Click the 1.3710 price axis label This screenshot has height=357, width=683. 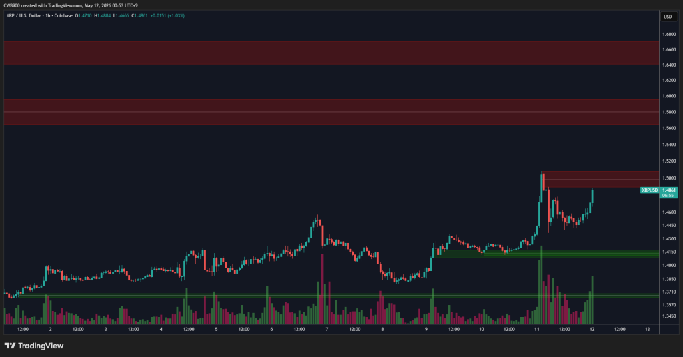(669, 292)
